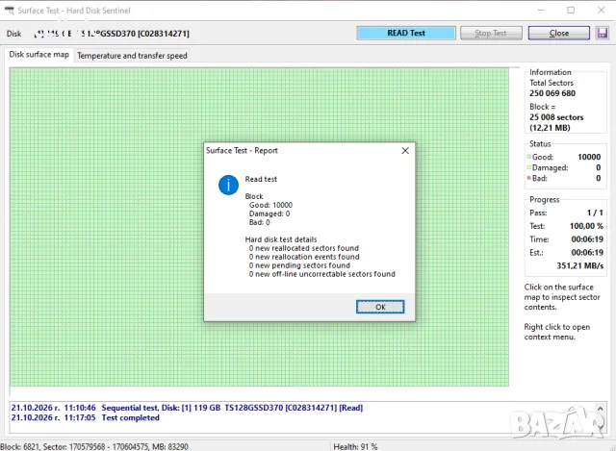Click the disk name 'GSSD370 [C028314271]' label
This screenshot has width=616, height=451.
[145, 34]
